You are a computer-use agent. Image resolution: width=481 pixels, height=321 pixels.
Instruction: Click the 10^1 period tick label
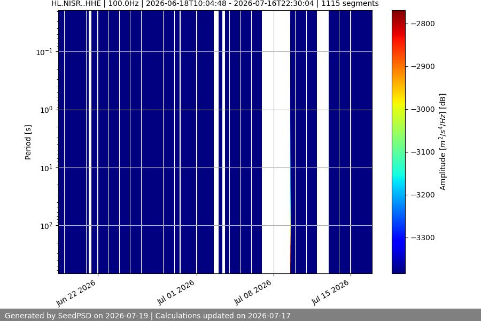point(46,168)
